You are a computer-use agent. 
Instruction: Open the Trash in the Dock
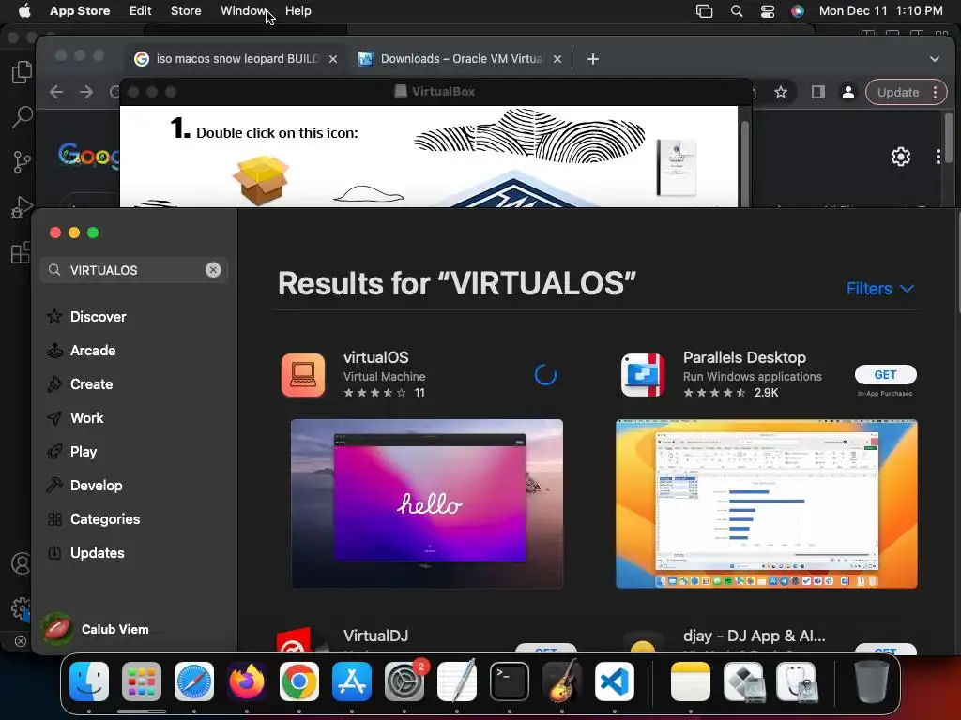[x=872, y=682]
